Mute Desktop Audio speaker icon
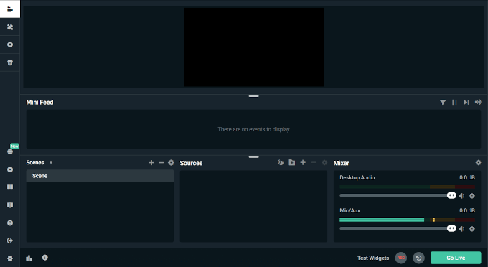The height and width of the screenshot is (267, 488). click(462, 196)
